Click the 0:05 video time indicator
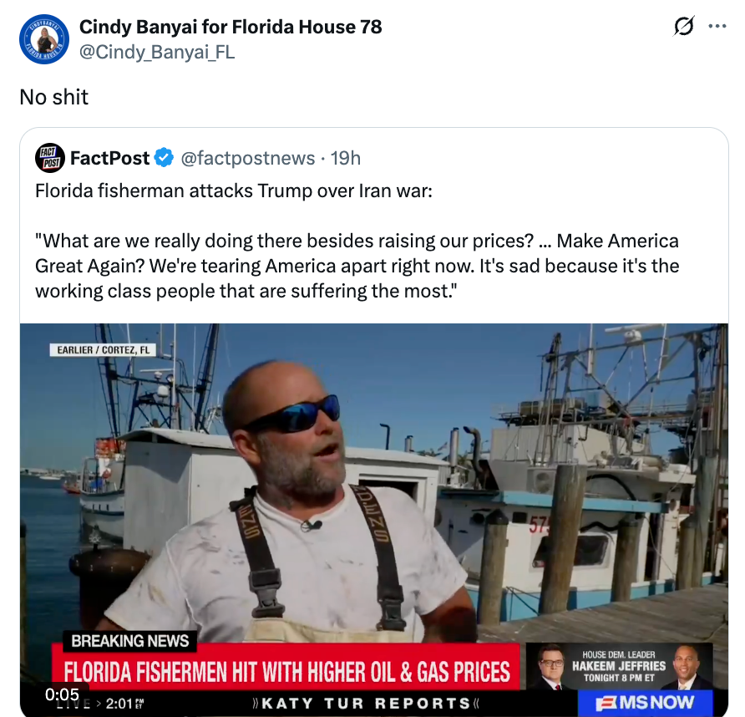 (x=62, y=694)
